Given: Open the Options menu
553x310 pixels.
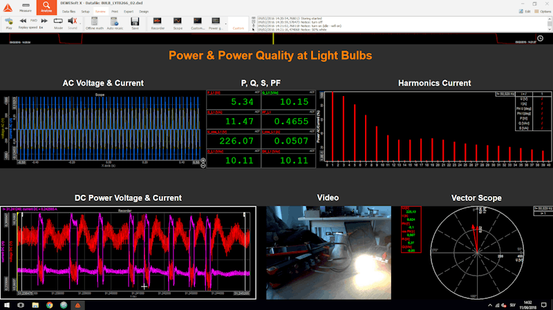Looking at the screenshot, I should (x=543, y=11).
